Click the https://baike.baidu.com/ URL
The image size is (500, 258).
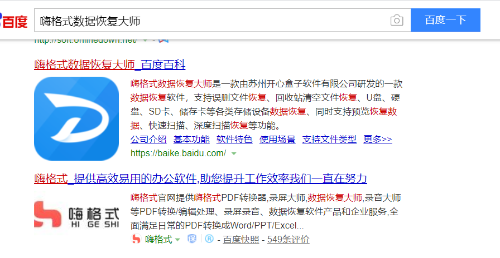tap(178, 153)
